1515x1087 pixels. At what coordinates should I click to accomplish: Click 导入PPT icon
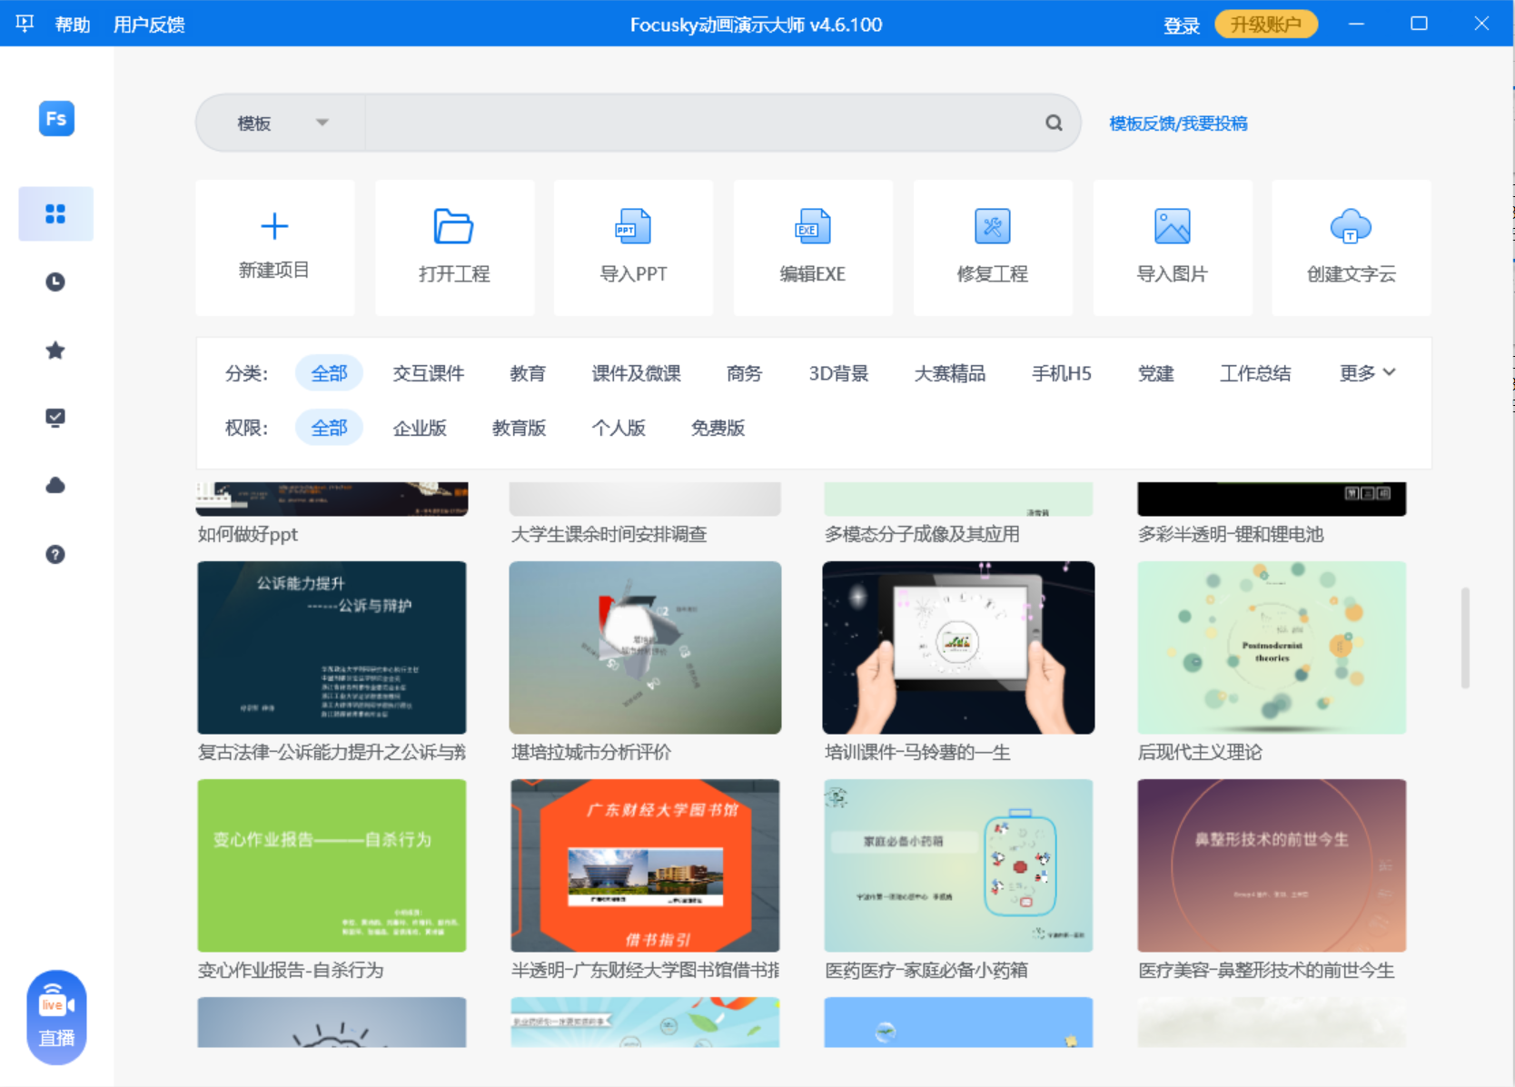pyautogui.click(x=633, y=226)
